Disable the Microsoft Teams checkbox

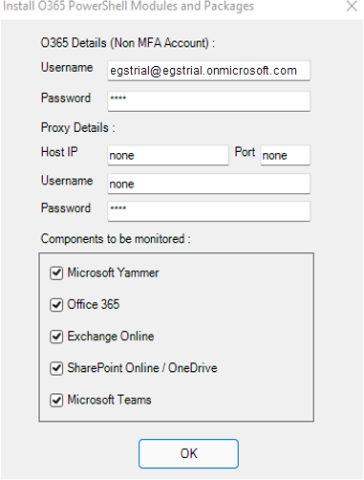tap(56, 400)
